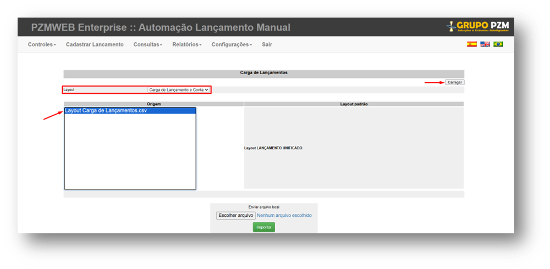Open the Configurações dropdown menu
The height and width of the screenshot is (269, 550).
232,44
